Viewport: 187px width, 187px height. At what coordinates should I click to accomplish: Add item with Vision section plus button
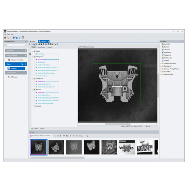[25, 64]
